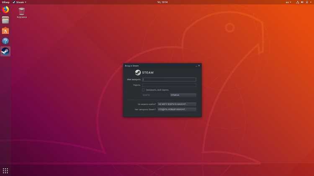Open the power icon in top bar
314x176 pixels.
307,2
